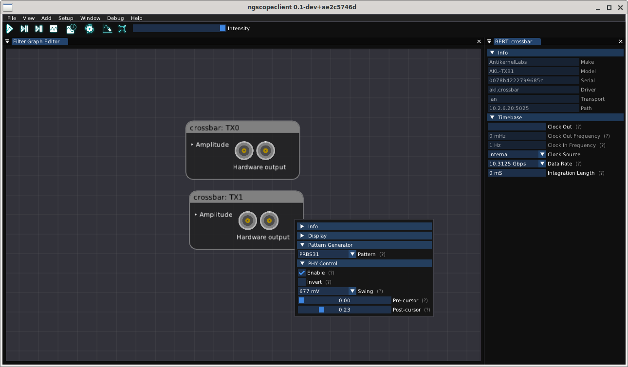Uncheck the Enable checkbox in PHY Control
This screenshot has width=628, height=367.
[302, 273]
